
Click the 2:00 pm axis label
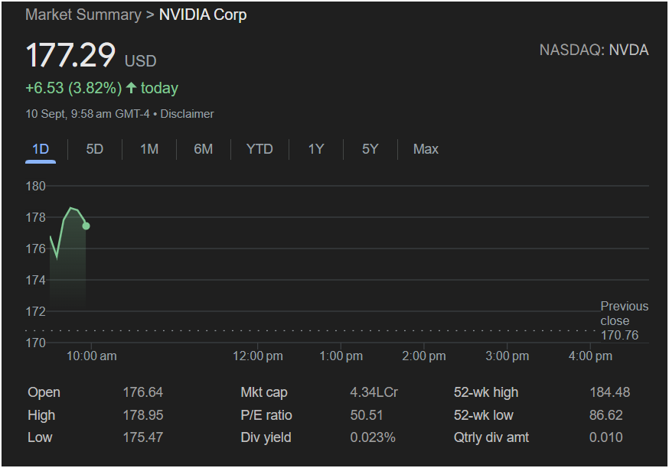423,356
